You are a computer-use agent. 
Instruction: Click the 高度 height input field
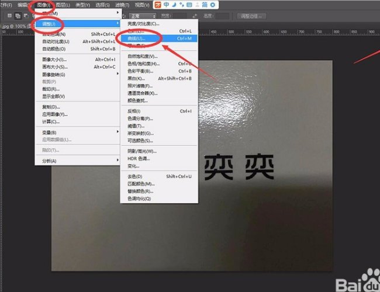click(x=222, y=16)
